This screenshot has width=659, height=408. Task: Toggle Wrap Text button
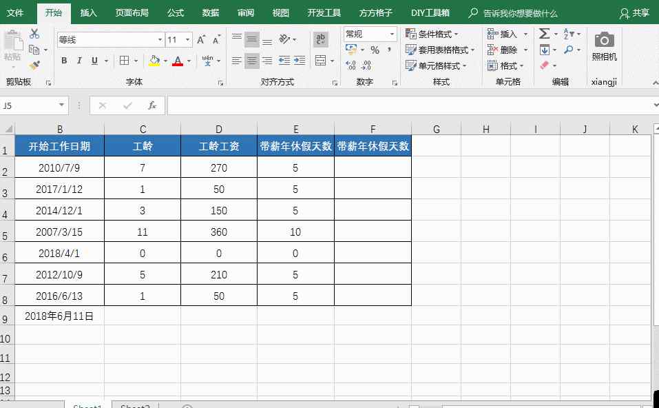tap(321, 39)
